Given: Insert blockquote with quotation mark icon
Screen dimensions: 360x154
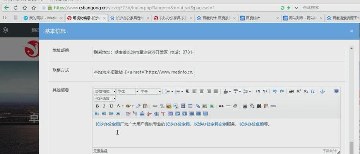Looking at the screenshot, I should point(221,106).
